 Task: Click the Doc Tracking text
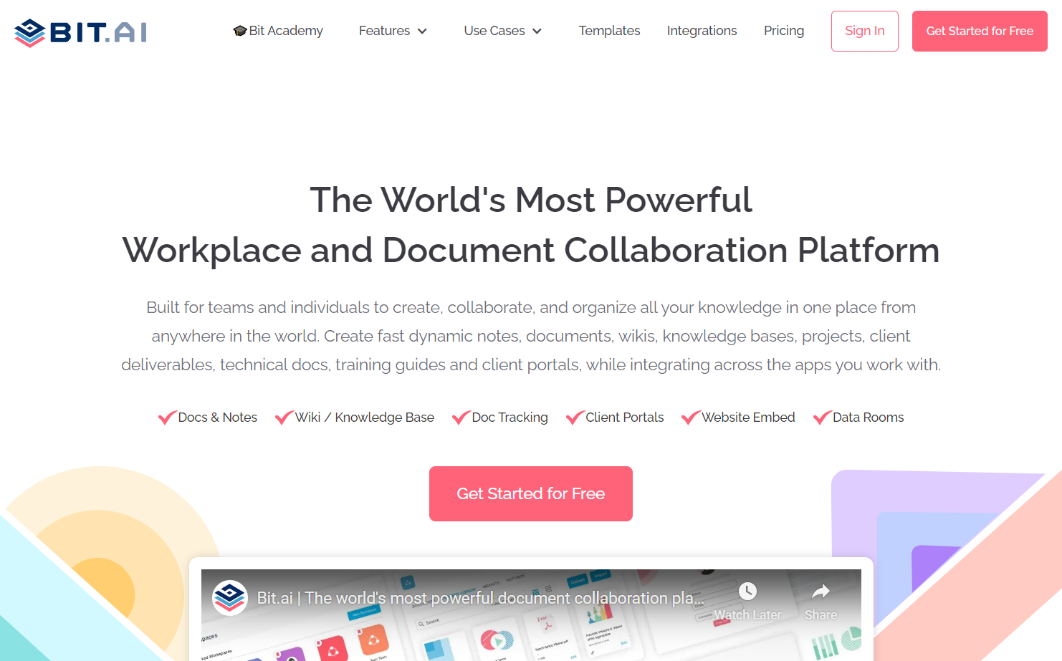(x=510, y=418)
